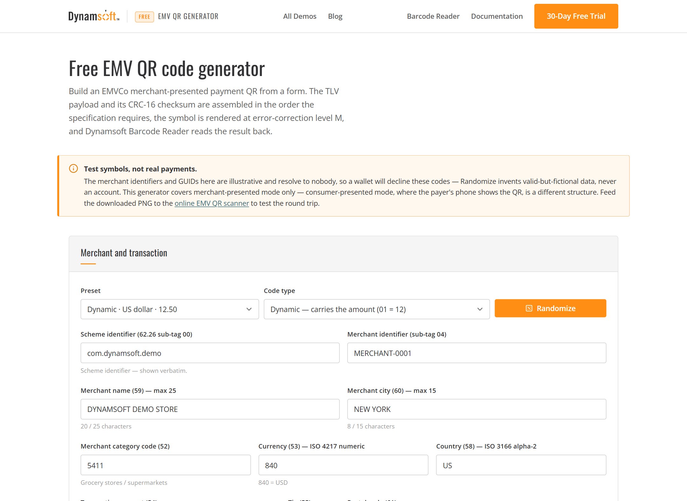Focus the Merchant identifier input field
687x501 pixels.
tap(476, 353)
